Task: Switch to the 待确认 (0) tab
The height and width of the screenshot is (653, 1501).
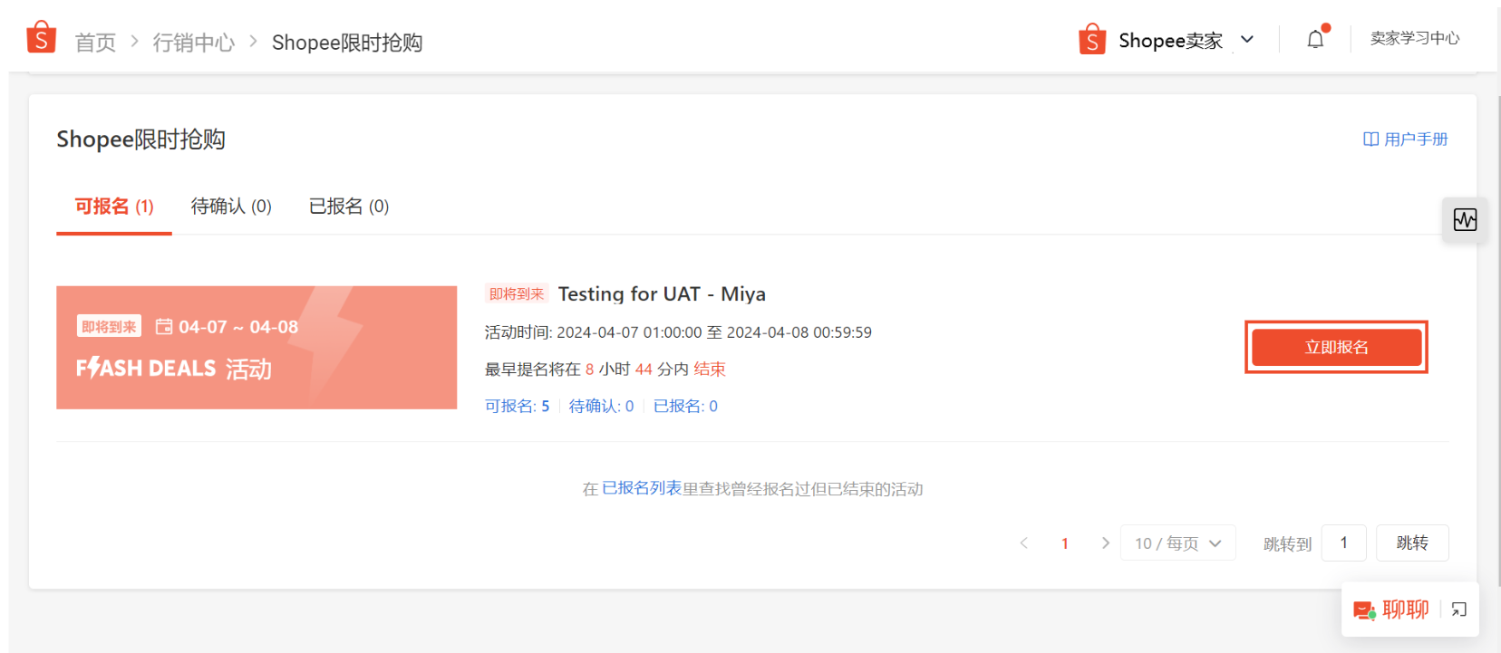Action: [231, 206]
